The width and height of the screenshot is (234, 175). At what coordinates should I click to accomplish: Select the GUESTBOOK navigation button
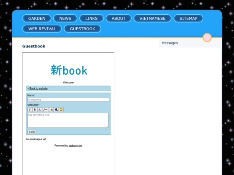coord(82,29)
